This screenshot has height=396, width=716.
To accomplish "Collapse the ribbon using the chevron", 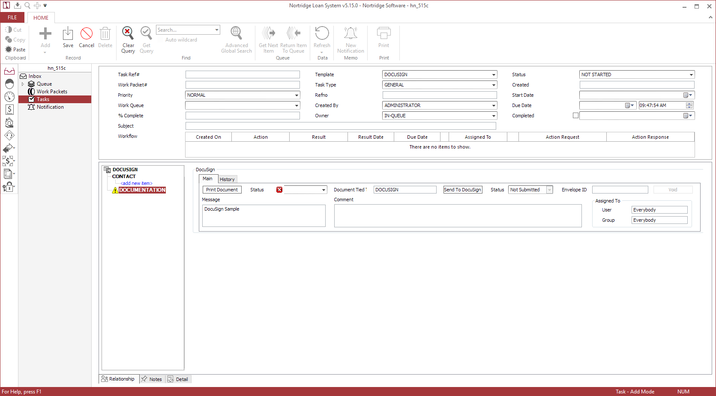I will click(x=710, y=18).
